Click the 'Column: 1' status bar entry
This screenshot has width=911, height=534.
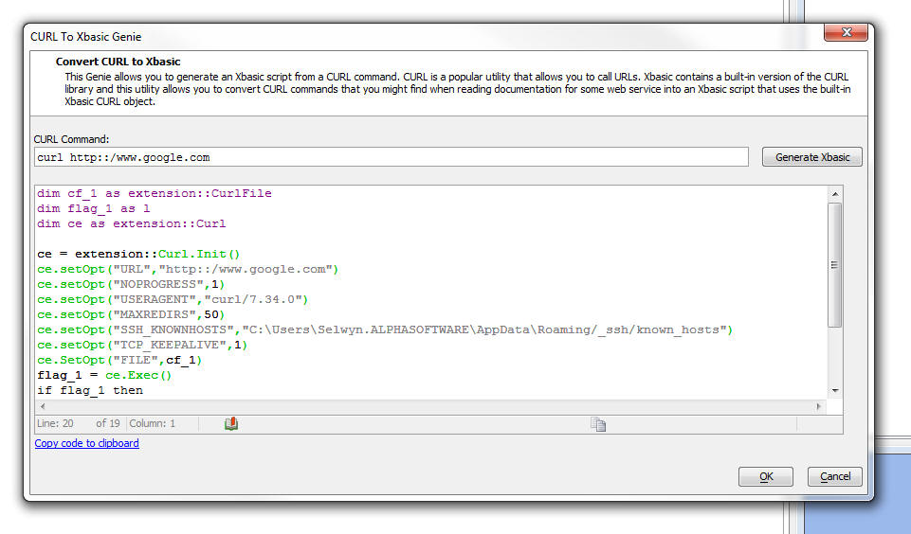tap(153, 424)
